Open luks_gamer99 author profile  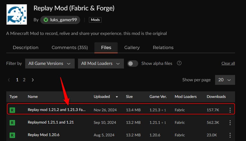(60, 20)
